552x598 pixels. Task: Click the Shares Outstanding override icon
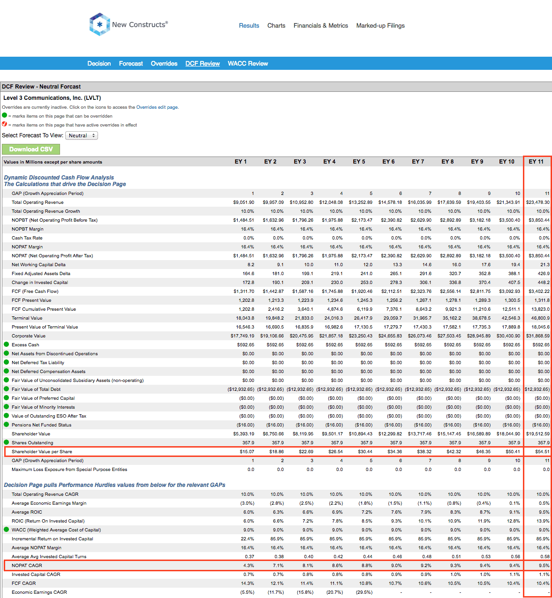pyautogui.click(x=7, y=442)
